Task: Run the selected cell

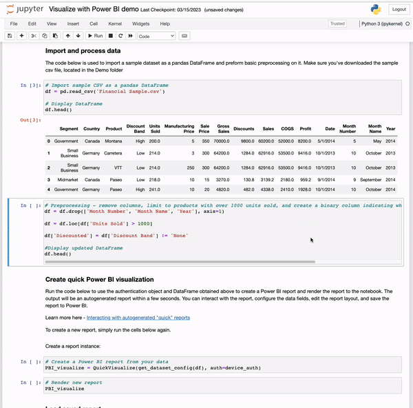Action: [96, 36]
